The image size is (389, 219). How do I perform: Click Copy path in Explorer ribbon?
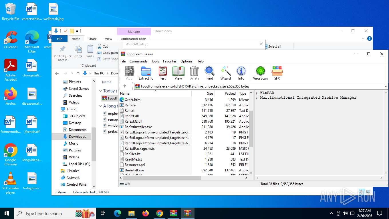(x=108, y=53)
